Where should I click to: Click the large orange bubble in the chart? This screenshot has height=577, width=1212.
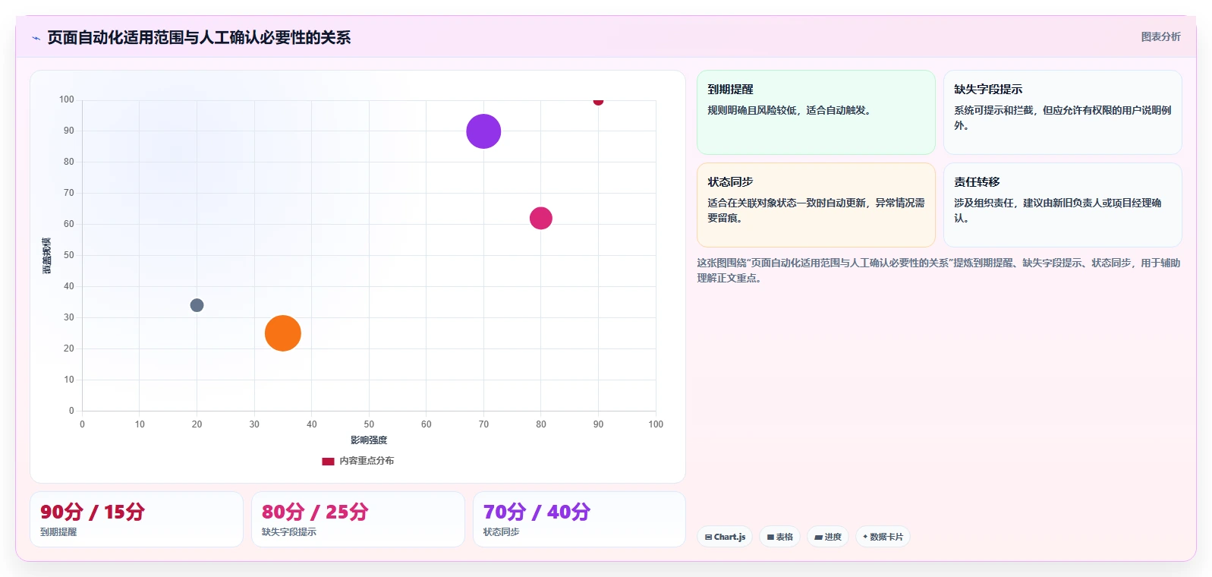283,333
